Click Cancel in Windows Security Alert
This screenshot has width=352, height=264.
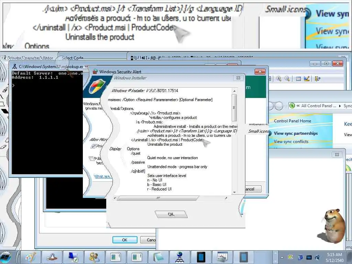coord(253,189)
